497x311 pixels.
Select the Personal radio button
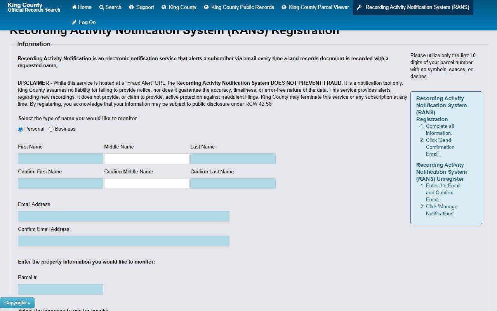point(21,129)
